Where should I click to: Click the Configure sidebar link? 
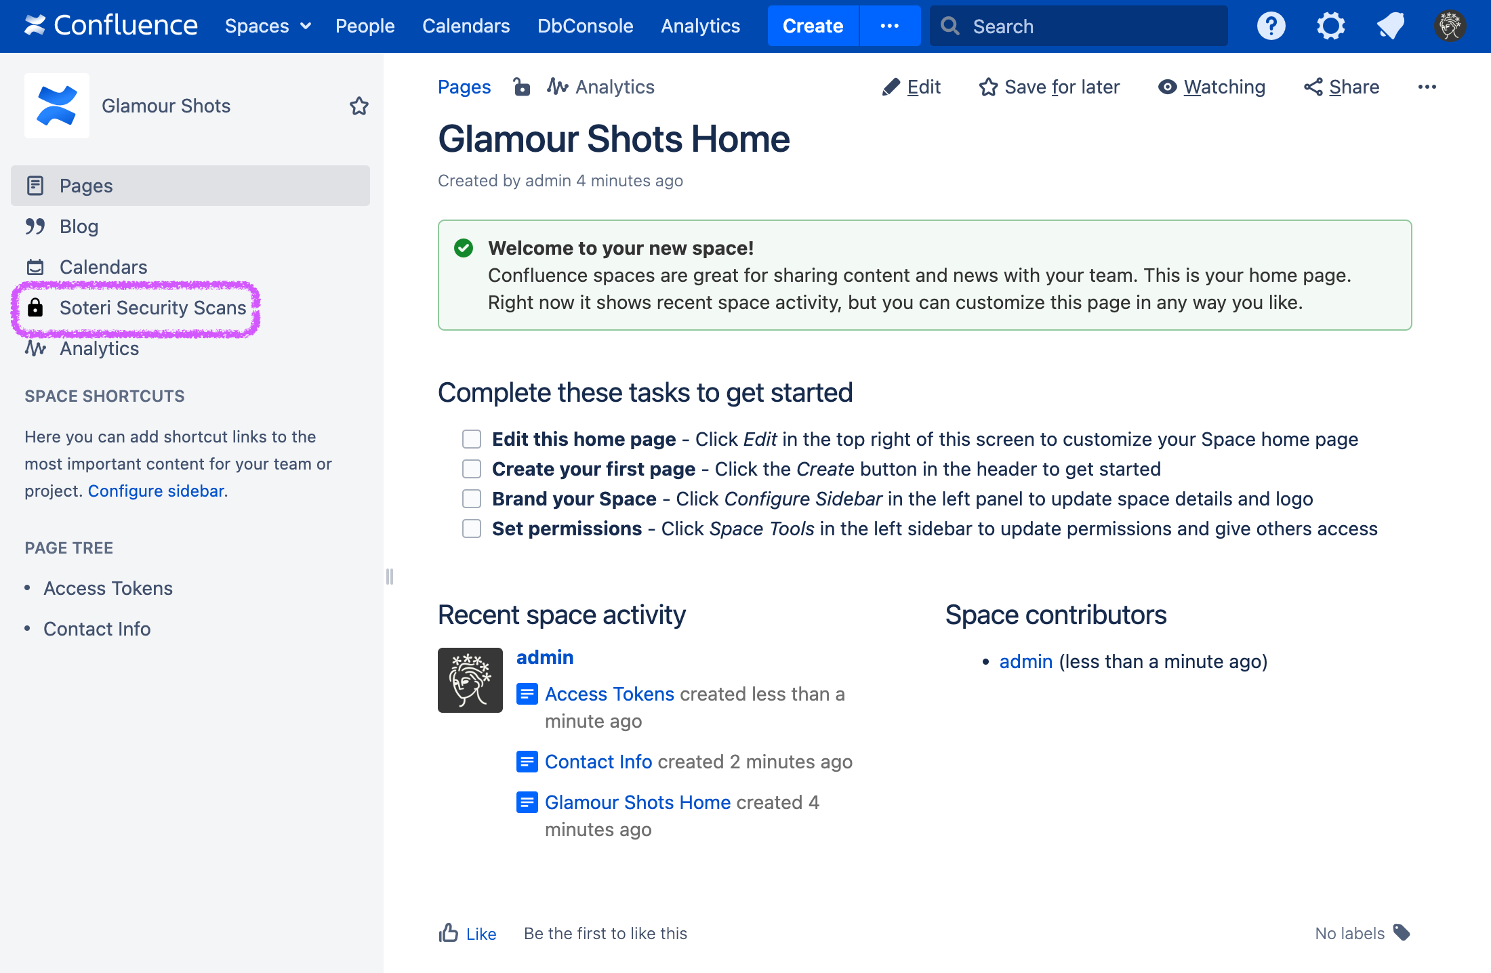pos(156,491)
